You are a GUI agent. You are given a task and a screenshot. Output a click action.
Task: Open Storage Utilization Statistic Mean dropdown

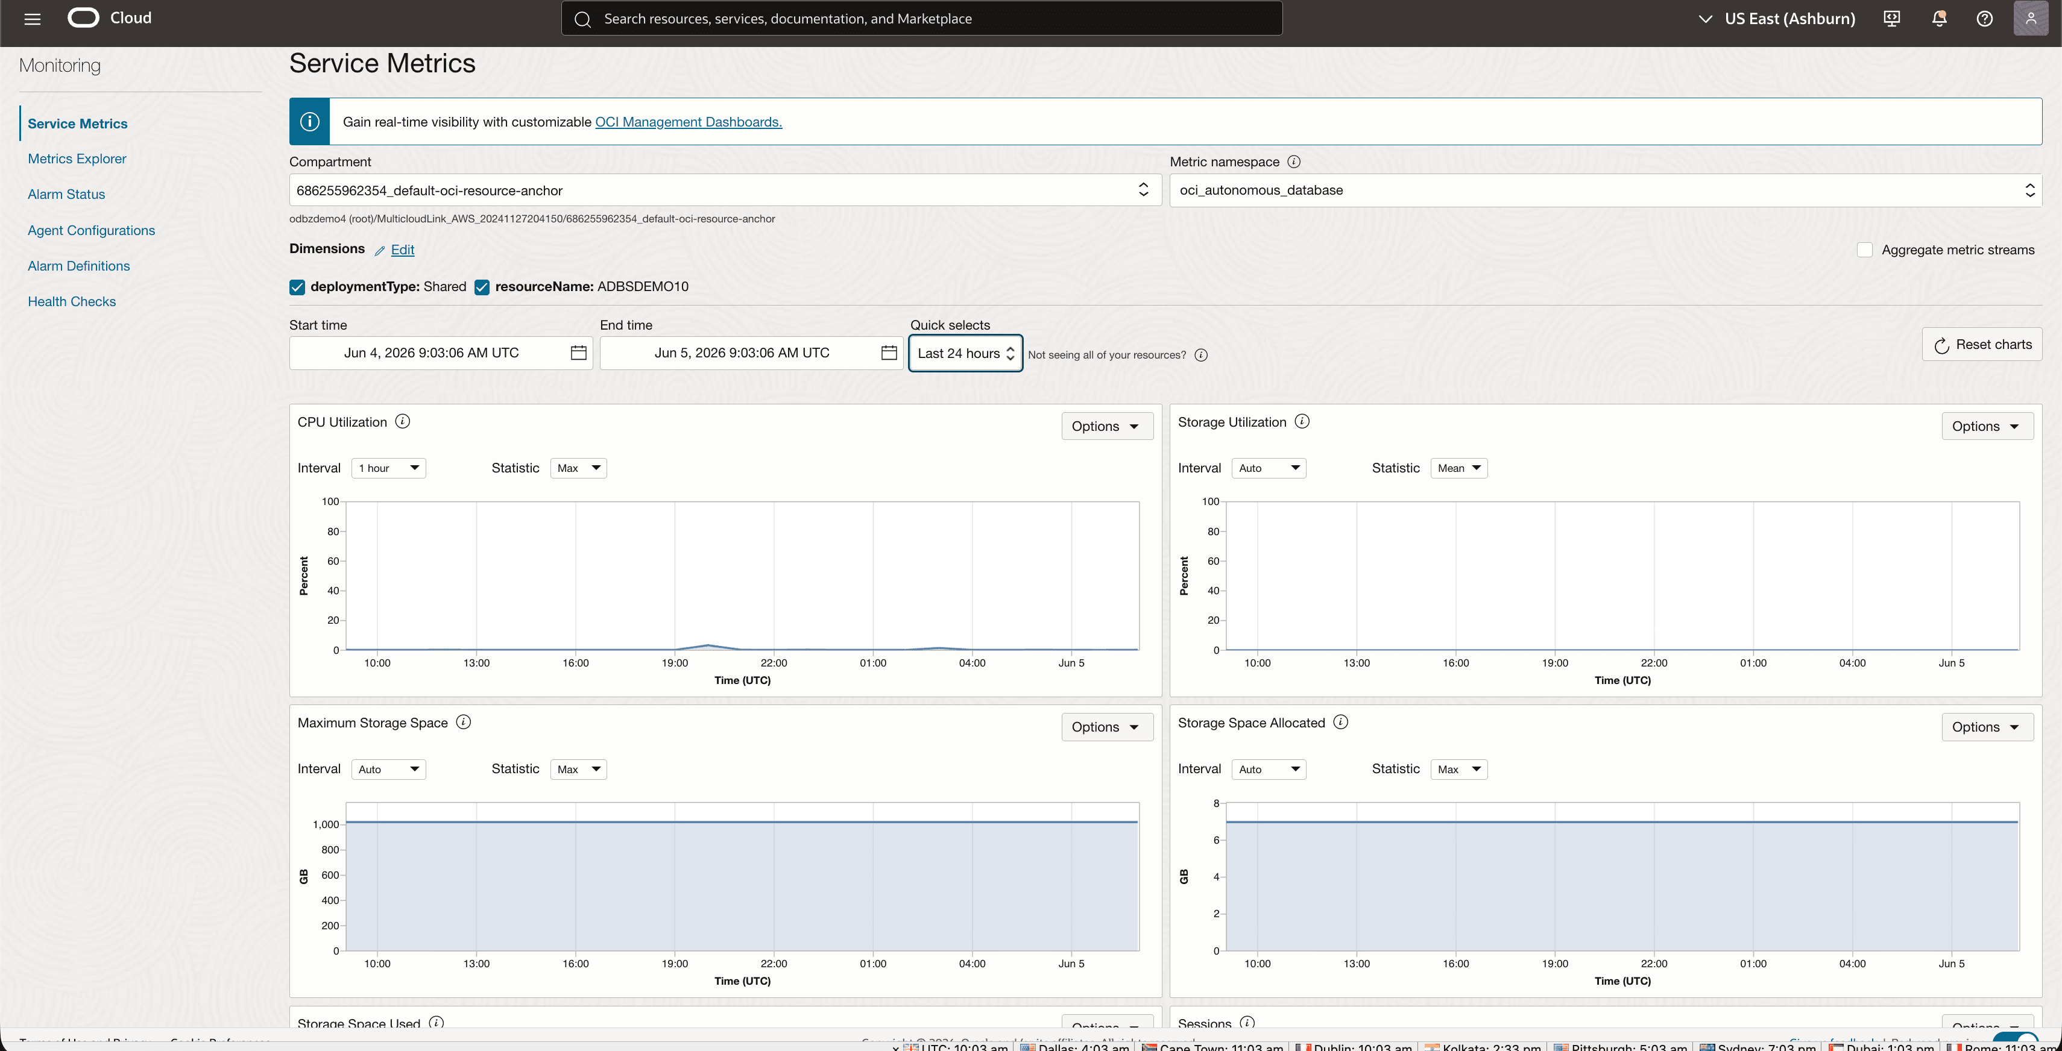(1458, 468)
